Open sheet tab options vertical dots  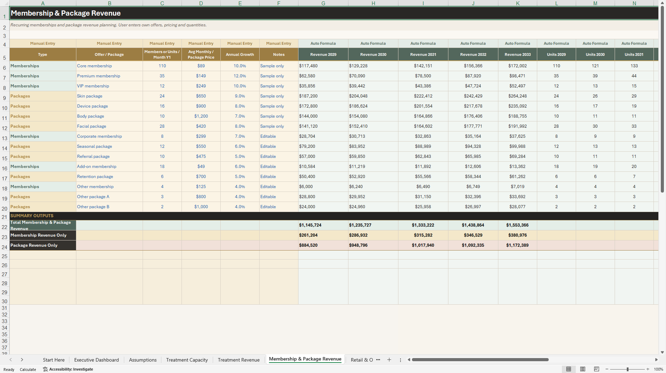401,360
